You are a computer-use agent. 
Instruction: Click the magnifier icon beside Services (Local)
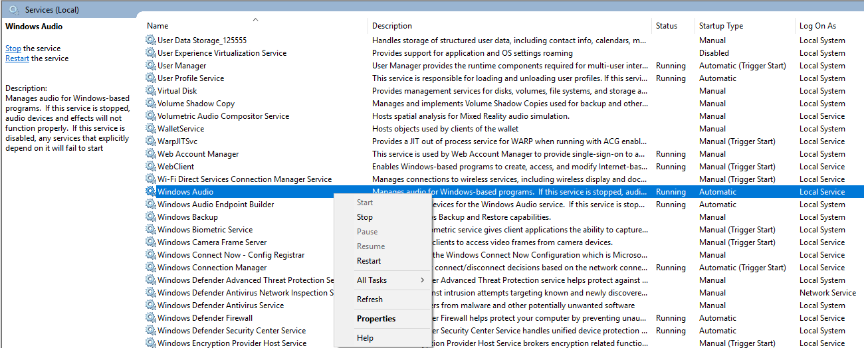(x=13, y=10)
